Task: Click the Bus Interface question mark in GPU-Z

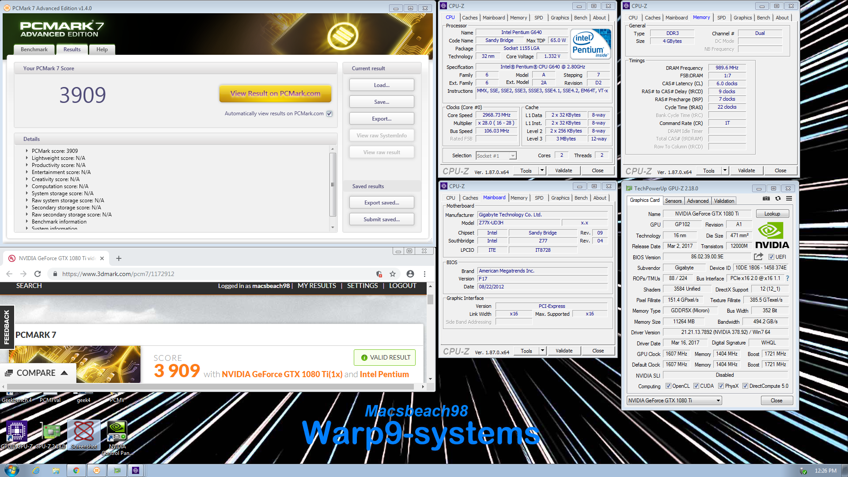Action: 787,278
